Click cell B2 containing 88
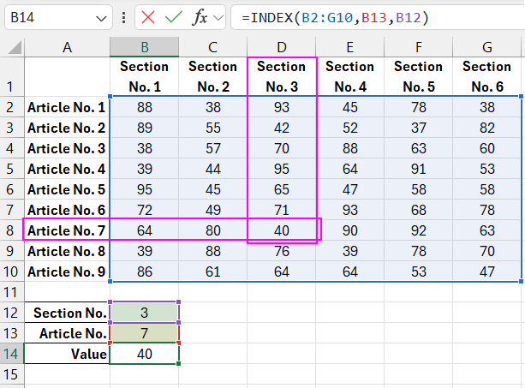 [x=144, y=107]
